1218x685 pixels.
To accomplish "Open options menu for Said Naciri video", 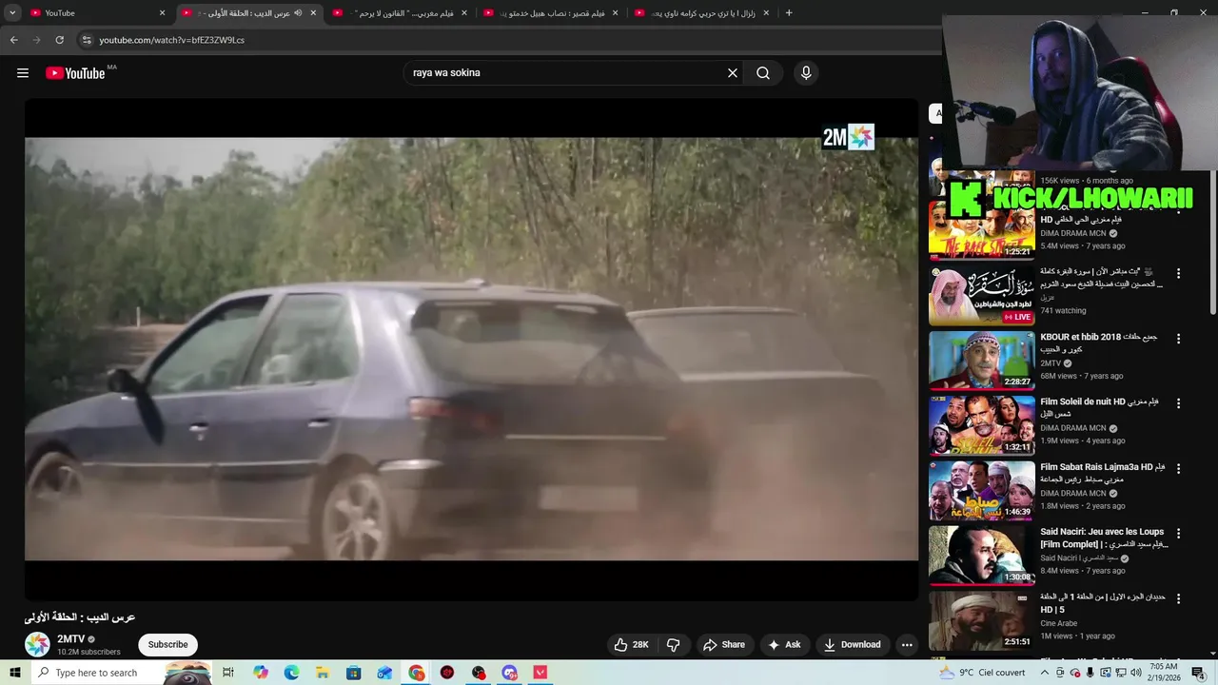I will [x=1178, y=534].
